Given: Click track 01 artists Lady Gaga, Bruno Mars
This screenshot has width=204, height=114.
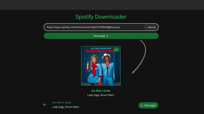Looking at the screenshot, I should click(66, 107).
